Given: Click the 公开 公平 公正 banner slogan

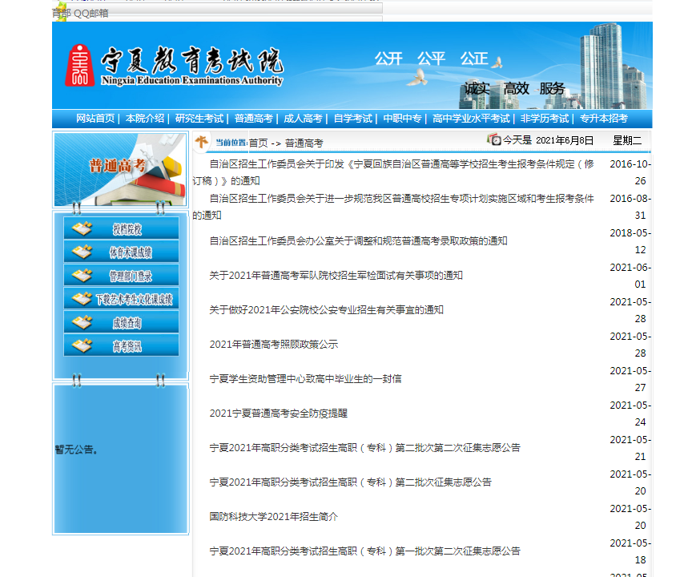Looking at the screenshot, I should click(x=431, y=59).
